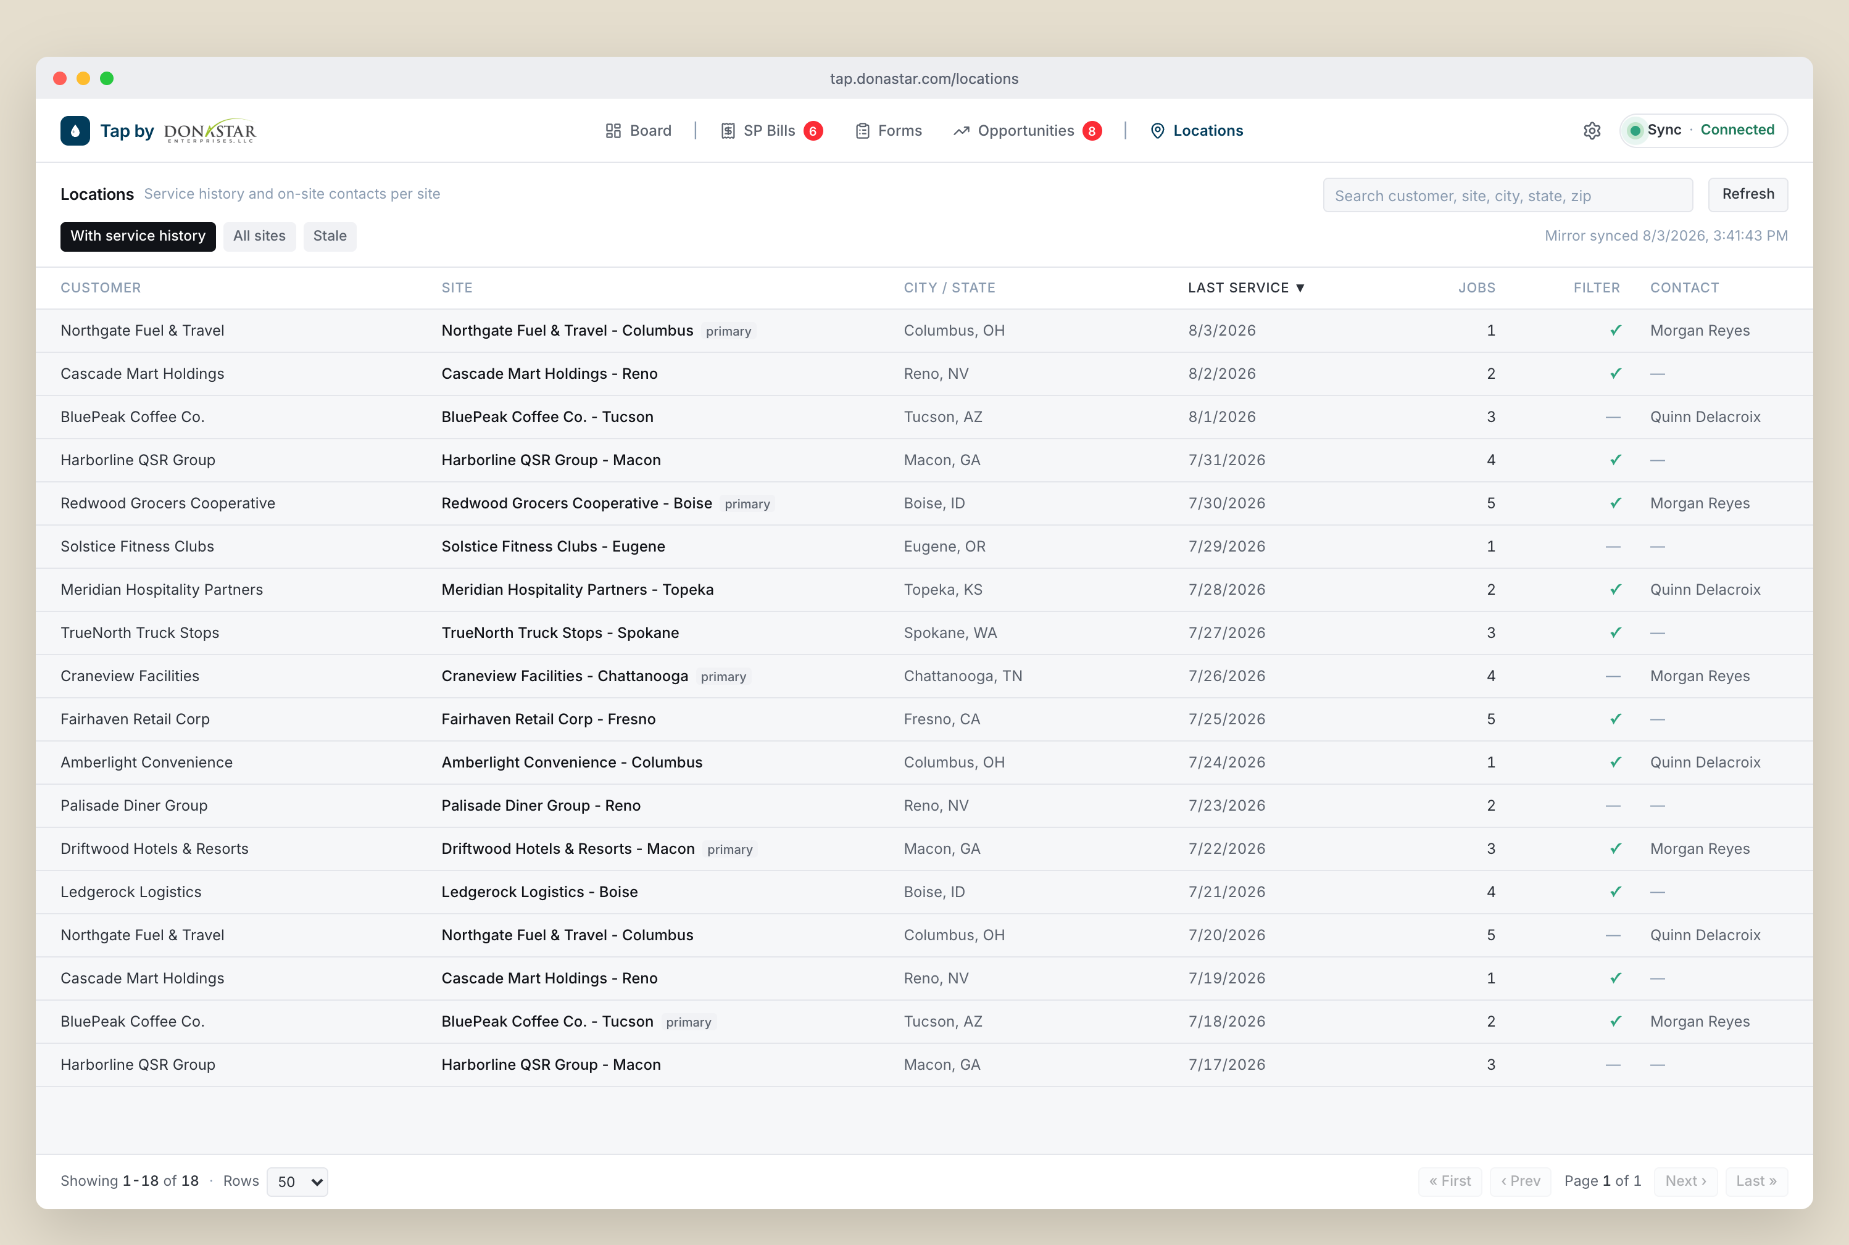This screenshot has width=1849, height=1245.
Task: Click the Forms clipboard icon
Action: click(863, 130)
